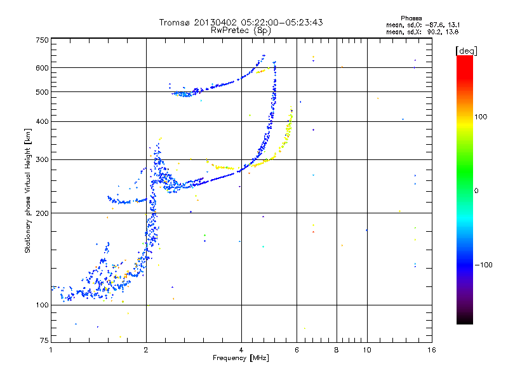Viewport: 508px width, 381px height.
Task: Click the x-axis tick label '6'
Action: point(297,350)
